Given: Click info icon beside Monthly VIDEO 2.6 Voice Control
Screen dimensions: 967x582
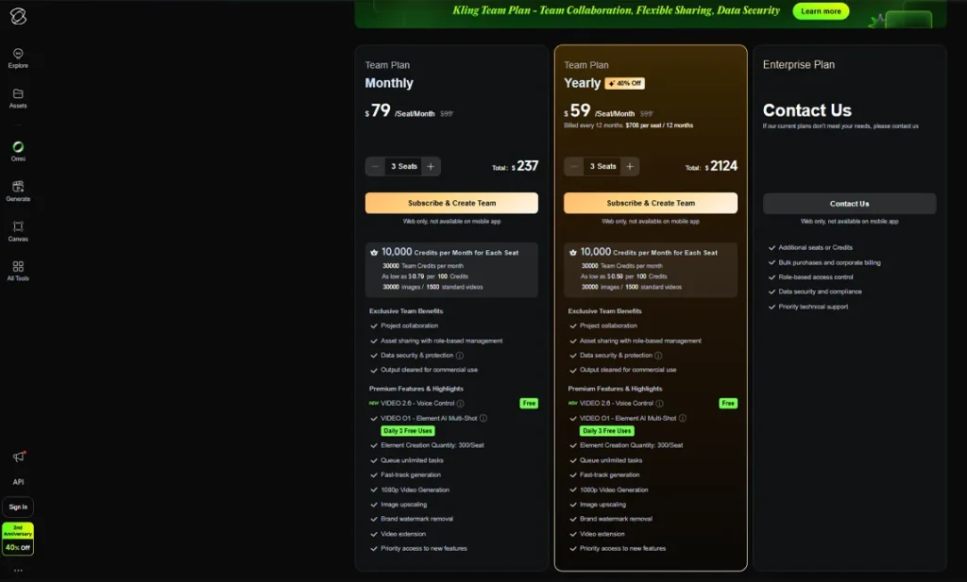Looking at the screenshot, I should pyautogui.click(x=460, y=404).
